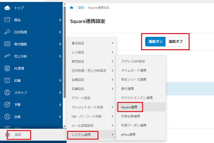Choose スマレジAPI設定 from submenu

pos(141,61)
